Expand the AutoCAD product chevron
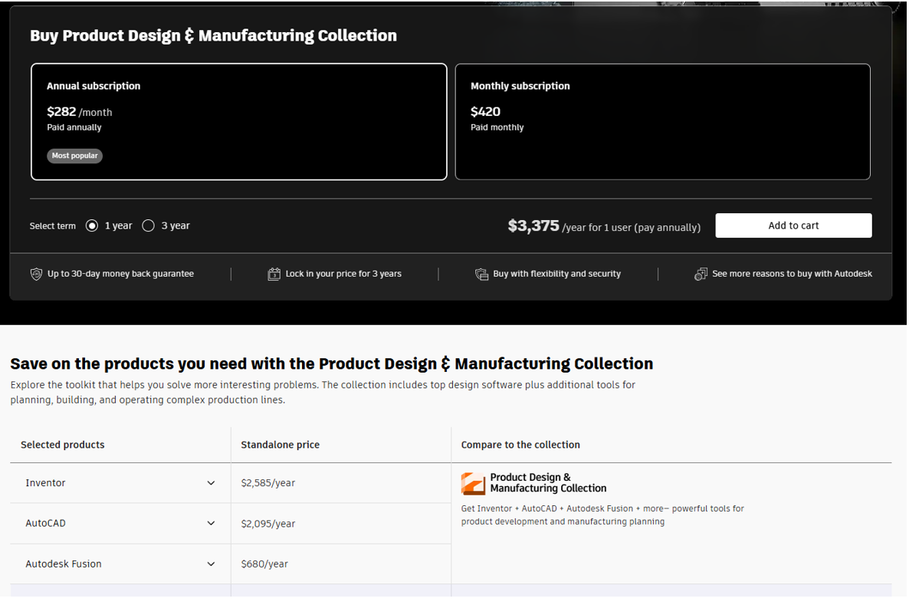 (x=211, y=523)
